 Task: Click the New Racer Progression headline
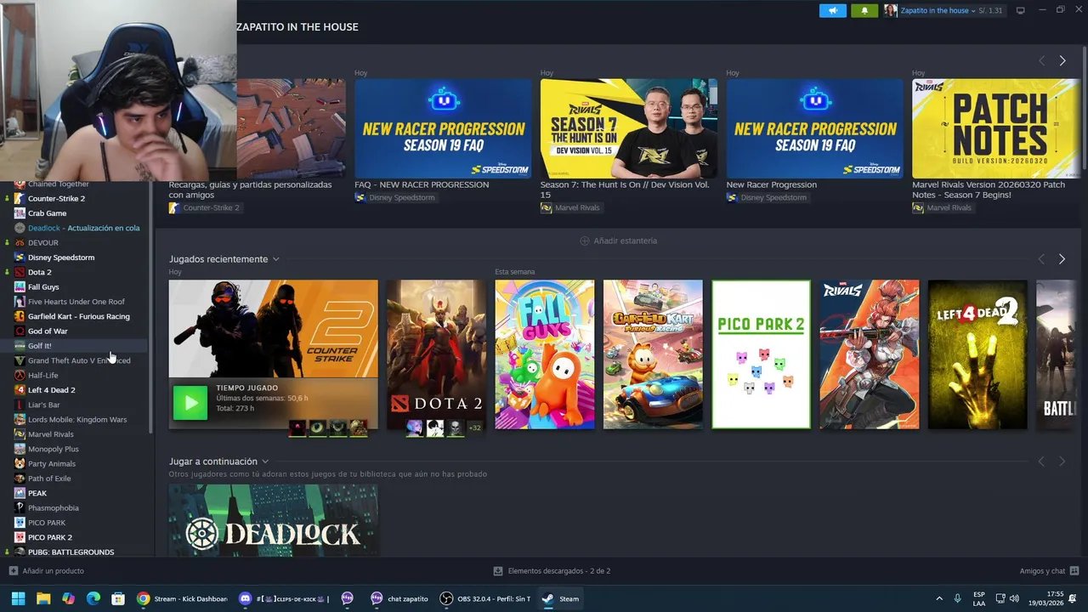(x=771, y=184)
